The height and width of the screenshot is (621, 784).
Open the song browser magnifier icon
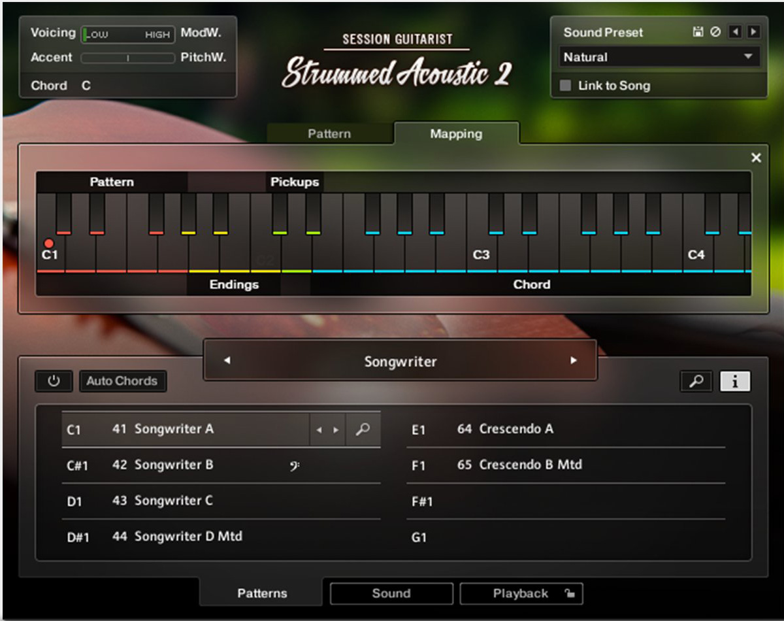tap(696, 382)
